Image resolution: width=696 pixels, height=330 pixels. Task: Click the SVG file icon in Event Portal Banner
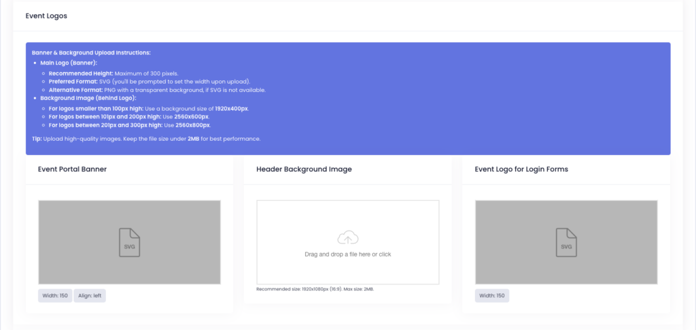(x=129, y=242)
